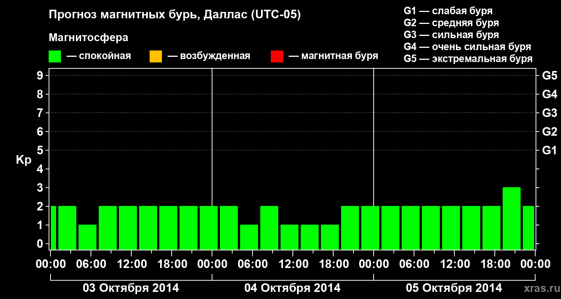Click the 'Магнитосфера' heading
Screen dimensions: 561x299
coord(89,38)
